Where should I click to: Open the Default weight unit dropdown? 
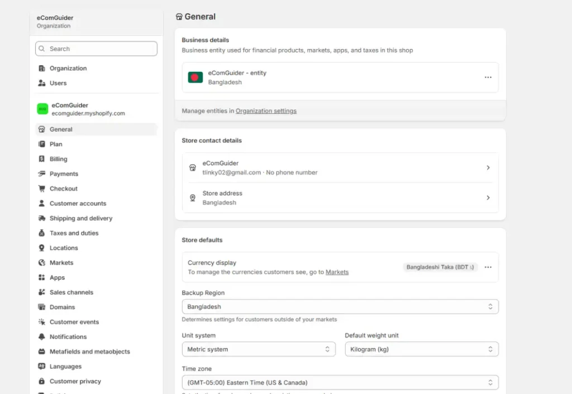click(422, 349)
